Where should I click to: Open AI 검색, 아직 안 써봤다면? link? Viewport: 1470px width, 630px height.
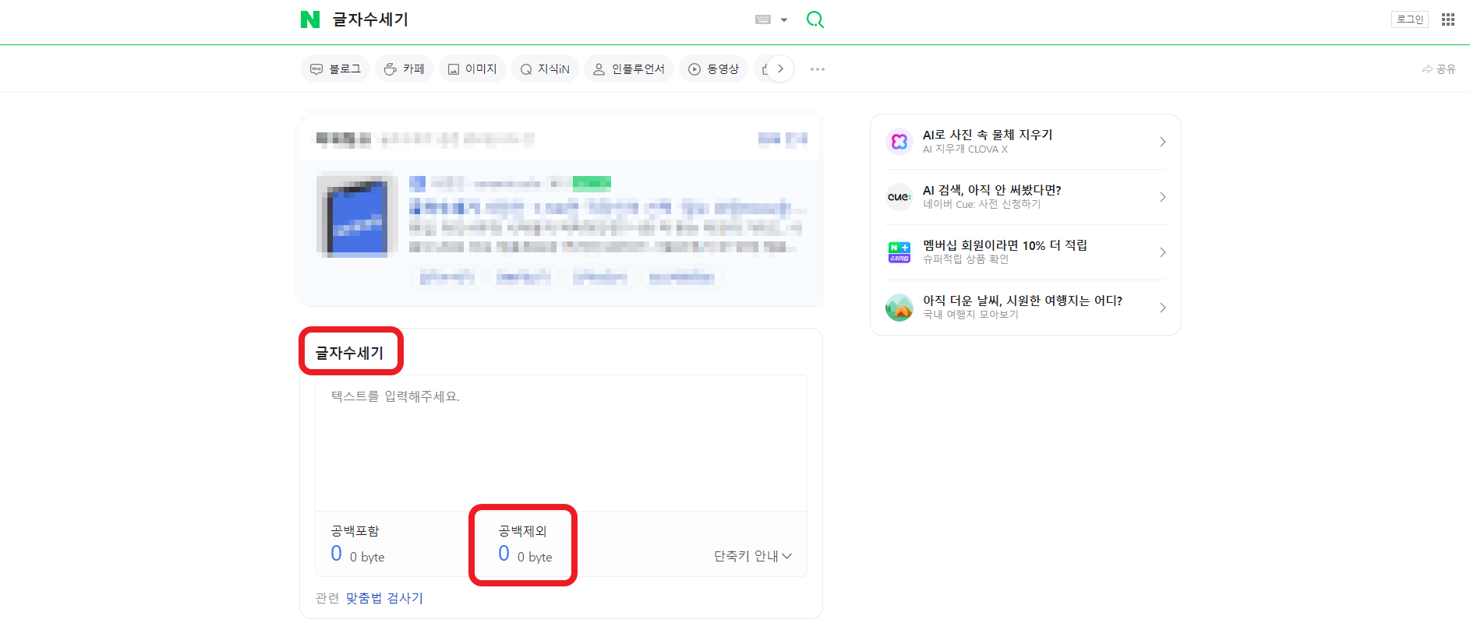[991, 190]
